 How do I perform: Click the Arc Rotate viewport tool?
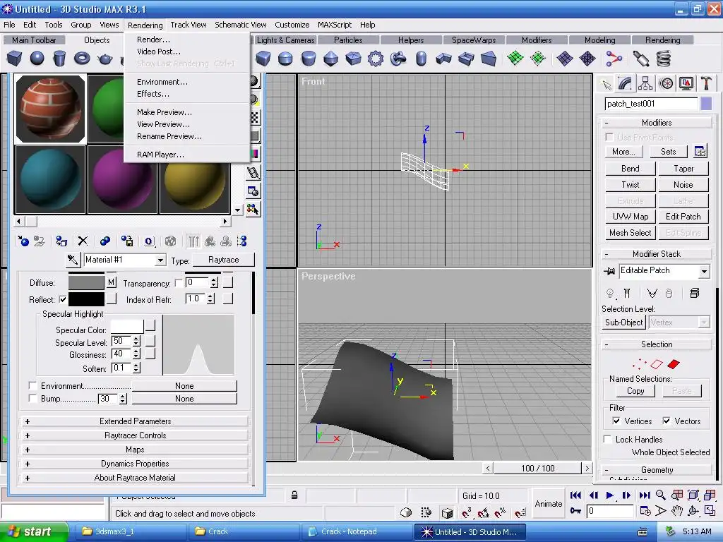tap(693, 511)
